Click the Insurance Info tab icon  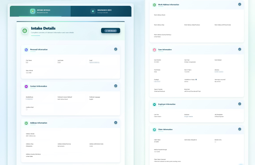coord(93,11)
